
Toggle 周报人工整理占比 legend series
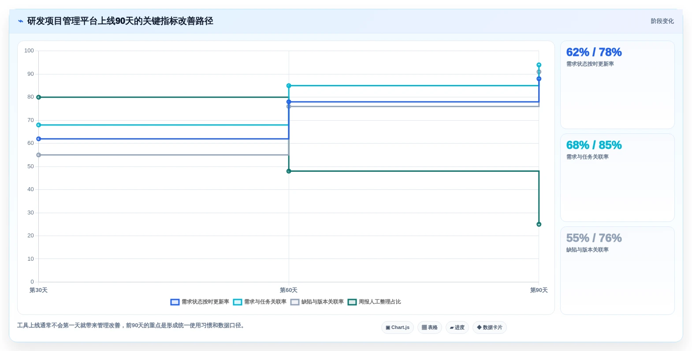(374, 302)
